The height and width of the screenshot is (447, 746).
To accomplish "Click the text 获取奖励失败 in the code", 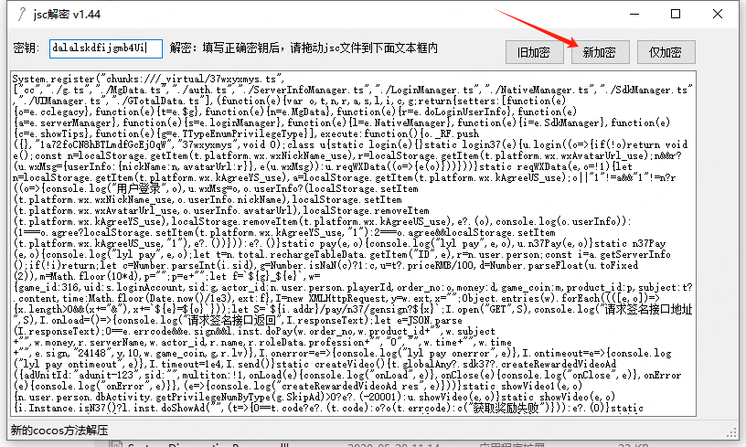I will point(506,408).
